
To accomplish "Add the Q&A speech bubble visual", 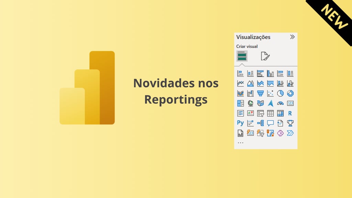I will [x=270, y=123].
